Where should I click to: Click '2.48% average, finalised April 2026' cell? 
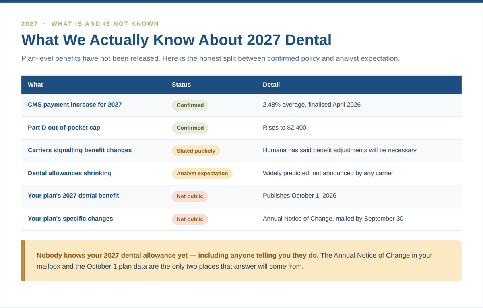coord(312,105)
